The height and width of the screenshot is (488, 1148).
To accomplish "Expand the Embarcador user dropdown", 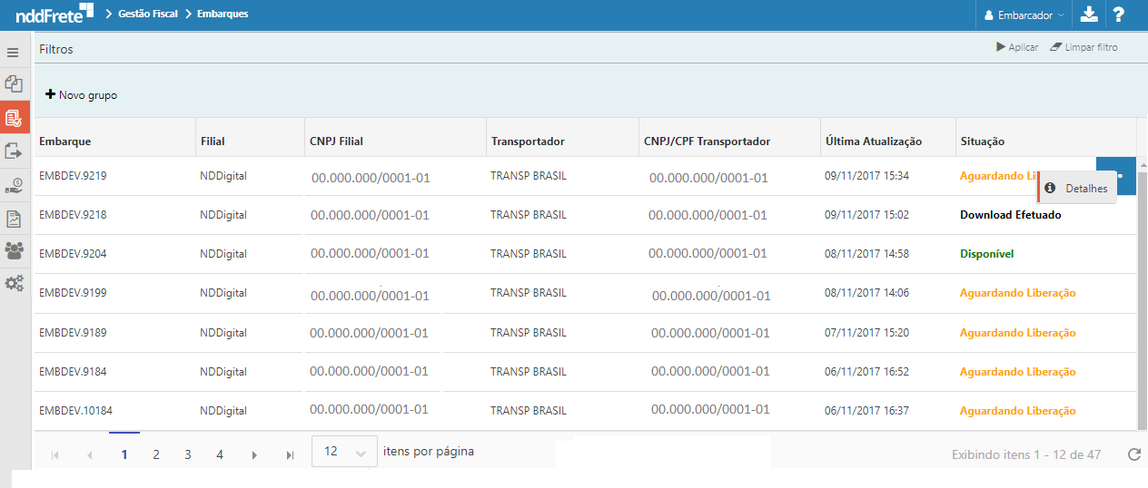I will click(x=1024, y=15).
